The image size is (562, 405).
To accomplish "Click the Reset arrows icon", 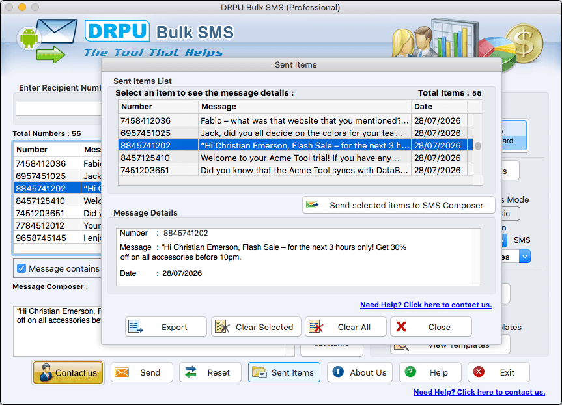I will point(191,372).
